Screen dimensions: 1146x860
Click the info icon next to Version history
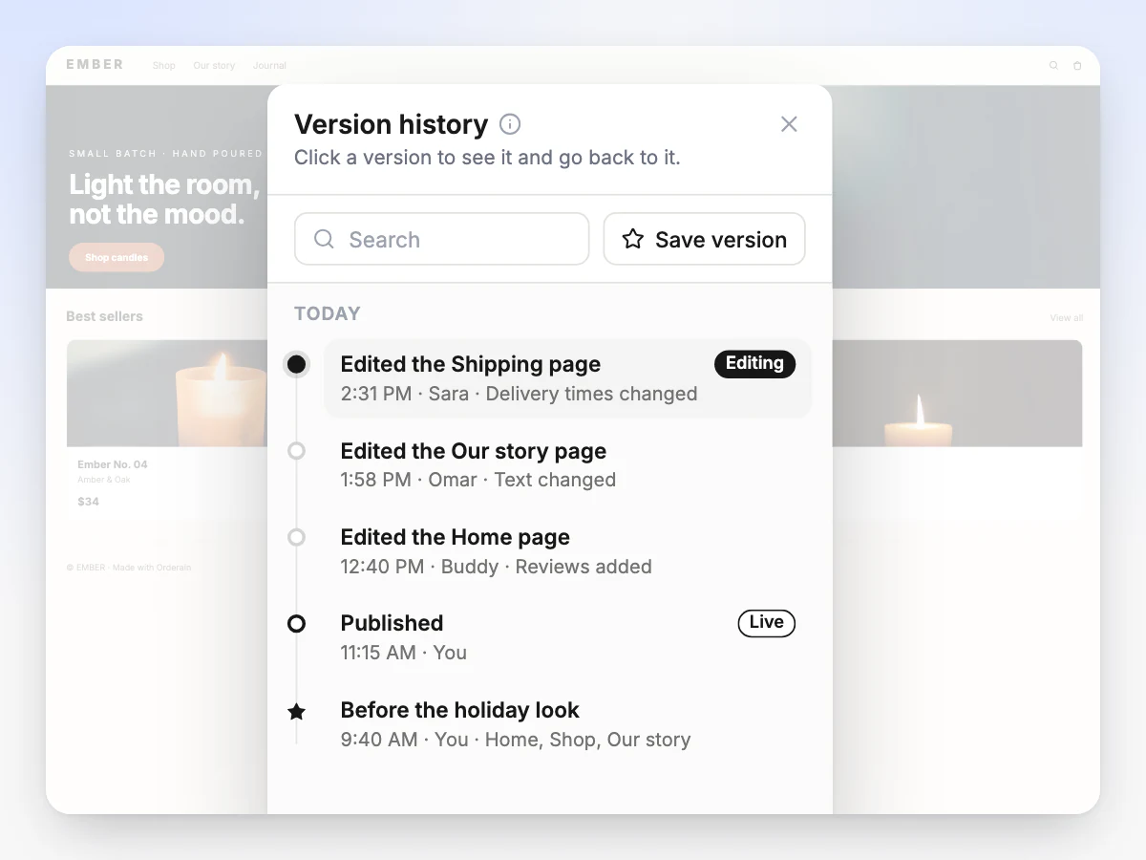click(x=510, y=124)
